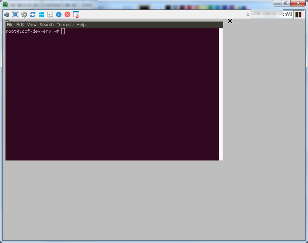This screenshot has height=243, width=308.
Task: Click the green eye title bar icon
Action: [x=5, y=5]
